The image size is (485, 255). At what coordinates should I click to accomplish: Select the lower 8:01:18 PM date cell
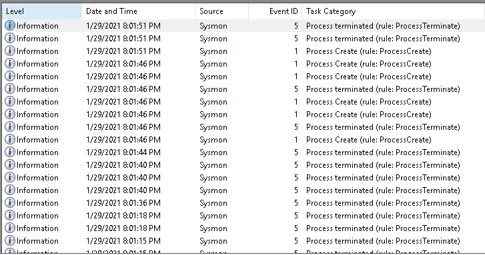coord(123,228)
